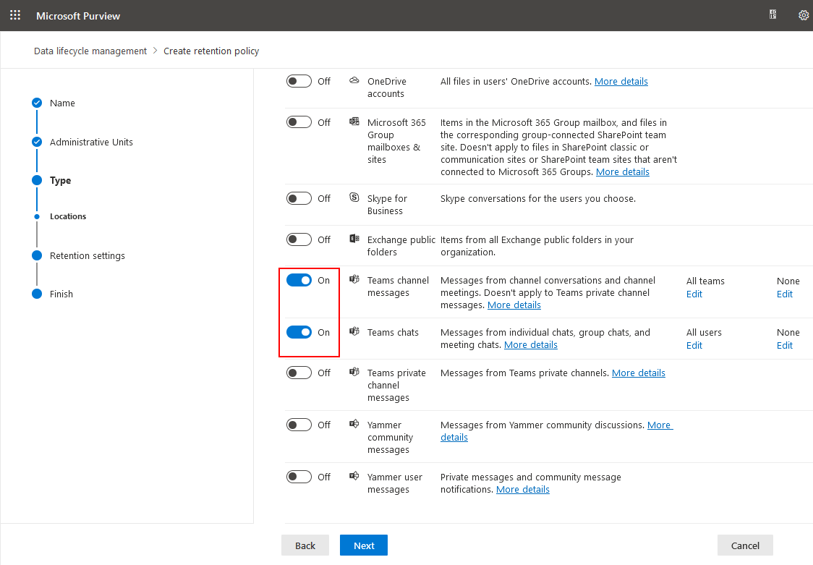
Task: Turn on the Yammer user messages toggle
Action: point(299,477)
